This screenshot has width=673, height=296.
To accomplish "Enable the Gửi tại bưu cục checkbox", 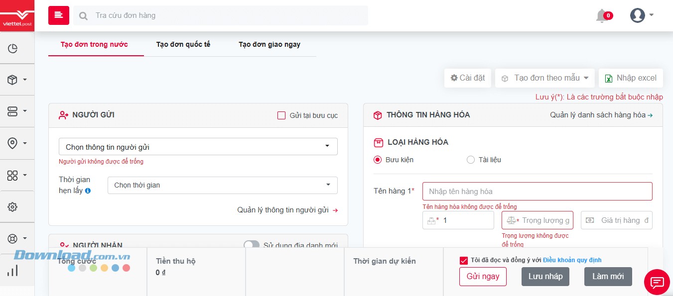I will (x=281, y=115).
